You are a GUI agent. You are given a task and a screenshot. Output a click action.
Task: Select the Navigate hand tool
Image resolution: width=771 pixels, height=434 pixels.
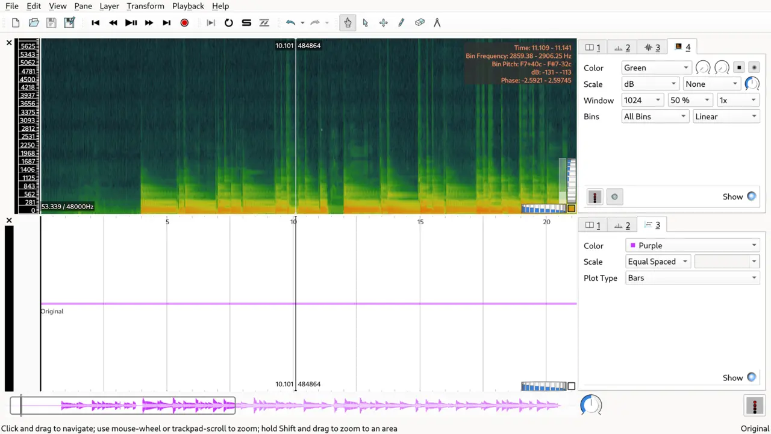348,23
